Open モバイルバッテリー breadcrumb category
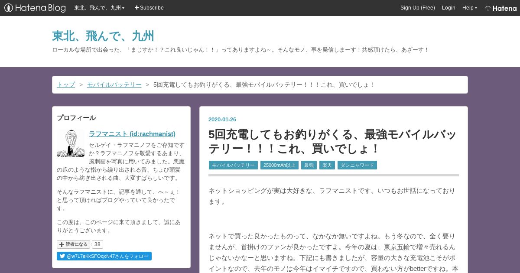 (114, 84)
